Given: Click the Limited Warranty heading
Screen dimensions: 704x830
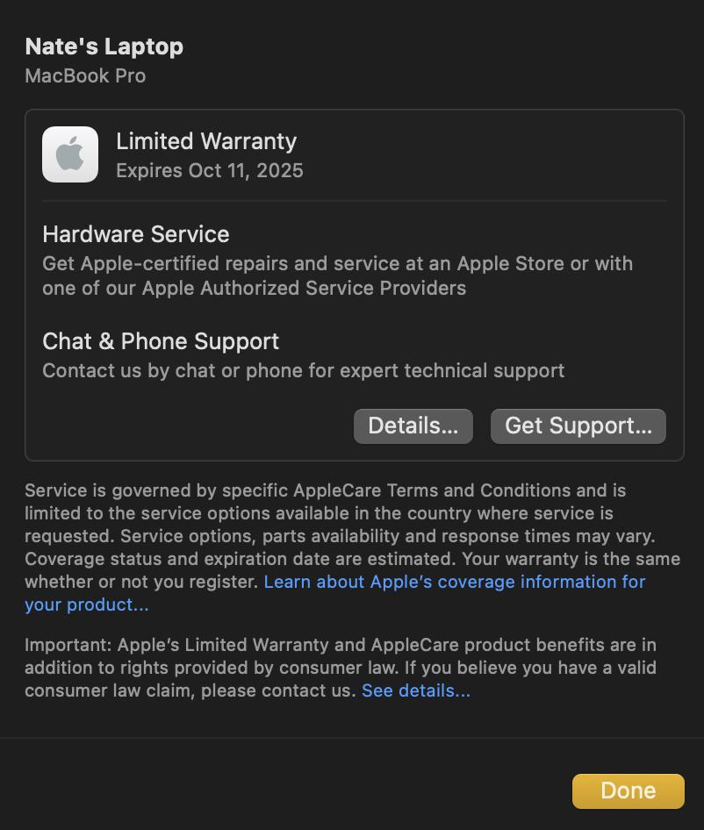Looking at the screenshot, I should [x=206, y=141].
